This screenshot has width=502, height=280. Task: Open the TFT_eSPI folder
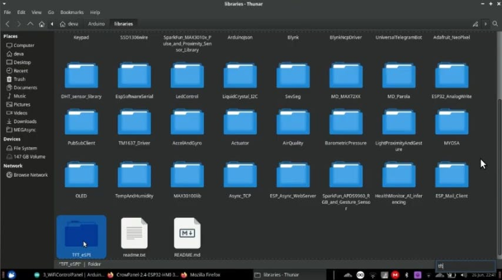tap(81, 234)
